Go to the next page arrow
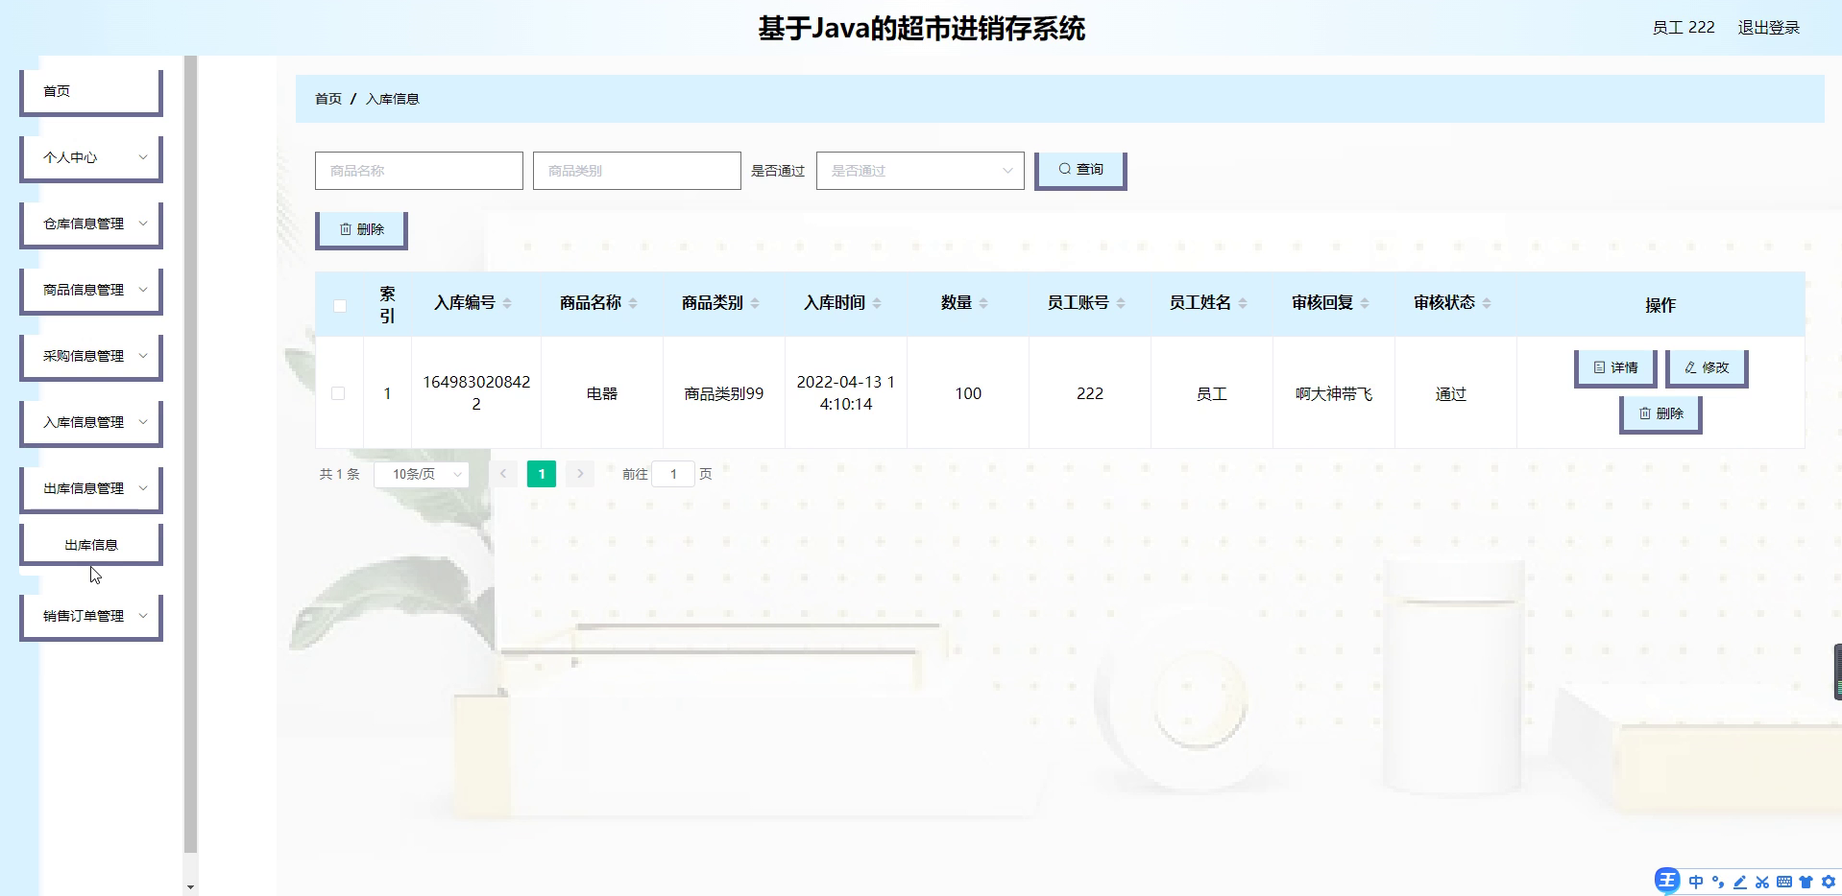Image resolution: width=1842 pixels, height=896 pixels. tap(580, 474)
